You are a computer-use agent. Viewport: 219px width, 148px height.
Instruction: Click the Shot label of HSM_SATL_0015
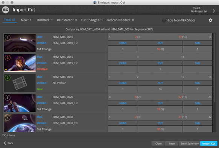point(40,57)
